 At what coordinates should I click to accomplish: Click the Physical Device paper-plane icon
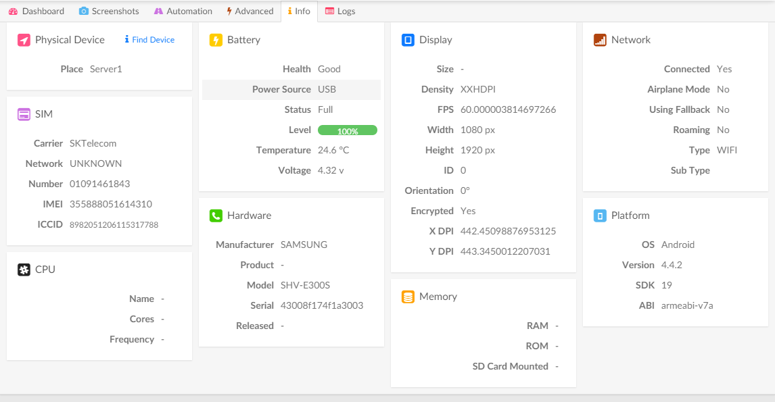pos(24,40)
